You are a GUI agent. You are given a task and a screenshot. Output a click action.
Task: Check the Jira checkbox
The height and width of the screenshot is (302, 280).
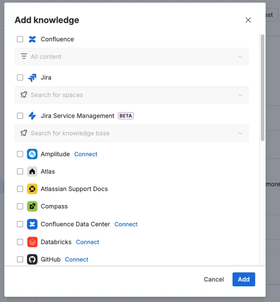(x=20, y=77)
